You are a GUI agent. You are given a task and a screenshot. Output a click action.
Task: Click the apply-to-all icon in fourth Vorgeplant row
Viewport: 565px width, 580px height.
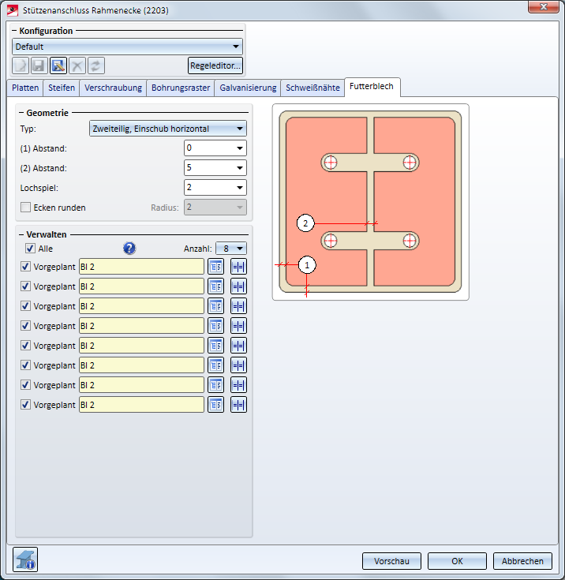tap(238, 326)
